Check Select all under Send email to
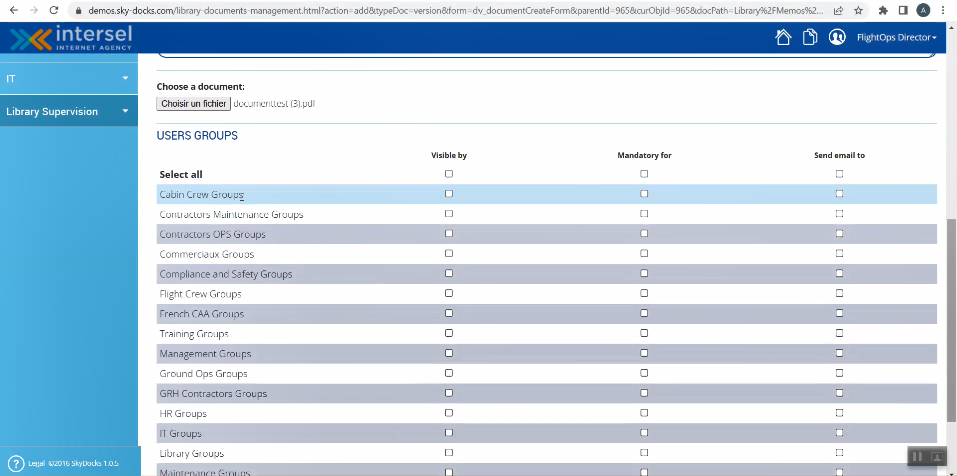957x476 pixels. [839, 174]
